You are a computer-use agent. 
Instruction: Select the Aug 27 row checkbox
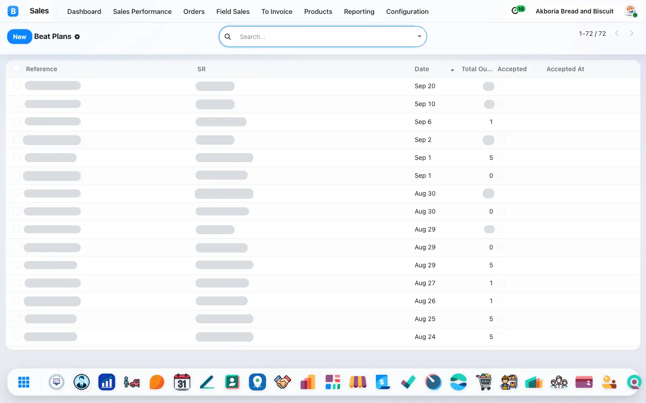[x=17, y=283]
